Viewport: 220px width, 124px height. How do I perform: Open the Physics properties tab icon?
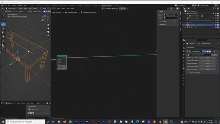pos(184,75)
